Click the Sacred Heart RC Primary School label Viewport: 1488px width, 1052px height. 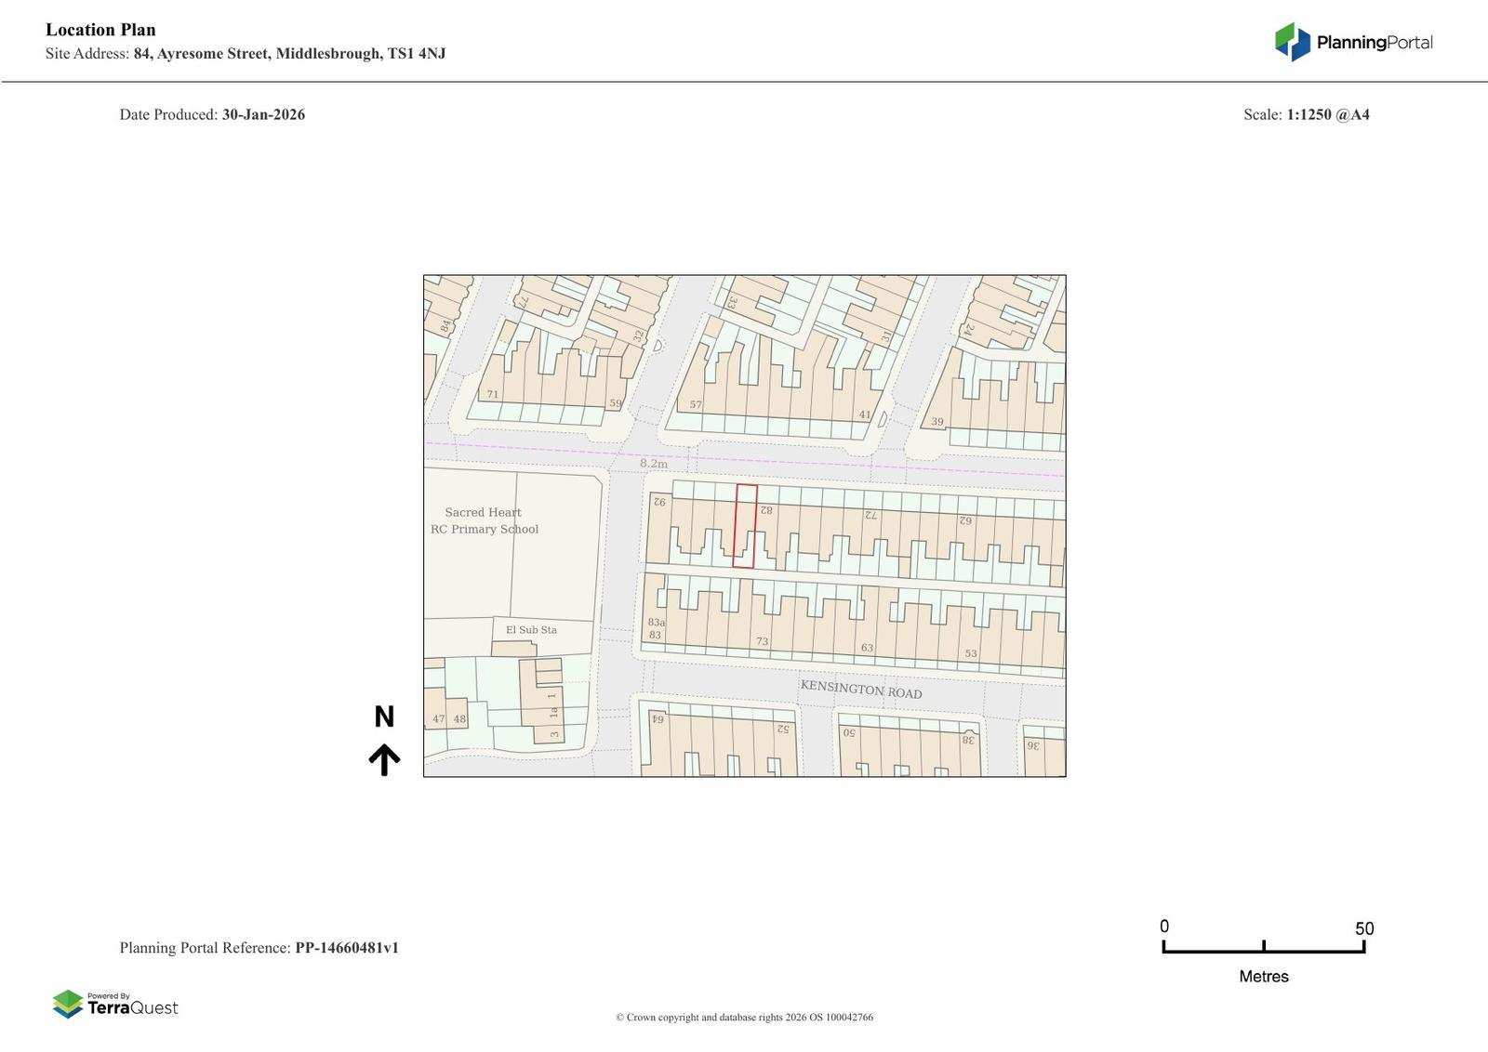tap(484, 520)
